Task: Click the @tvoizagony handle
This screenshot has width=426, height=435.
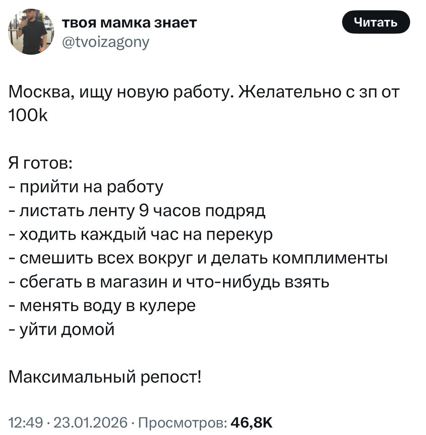Action: (x=105, y=42)
